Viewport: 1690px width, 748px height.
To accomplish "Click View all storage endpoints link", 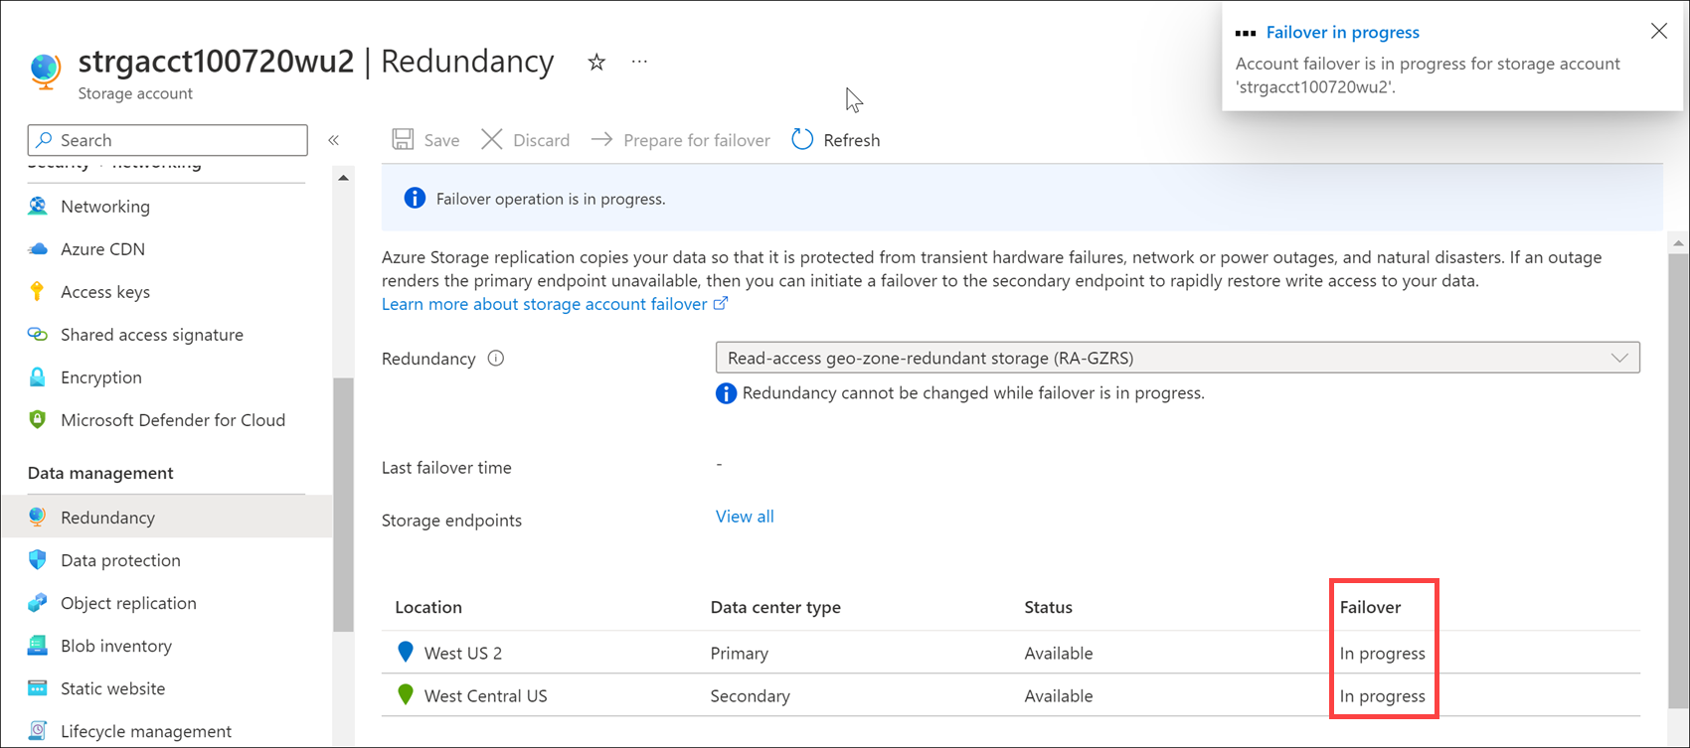I will [x=745, y=517].
